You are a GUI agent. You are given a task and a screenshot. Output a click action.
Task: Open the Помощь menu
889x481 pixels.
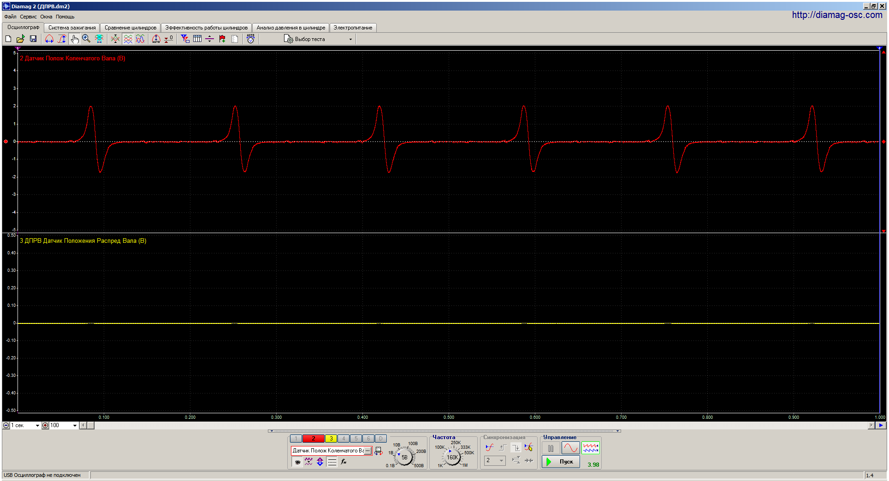pos(65,17)
